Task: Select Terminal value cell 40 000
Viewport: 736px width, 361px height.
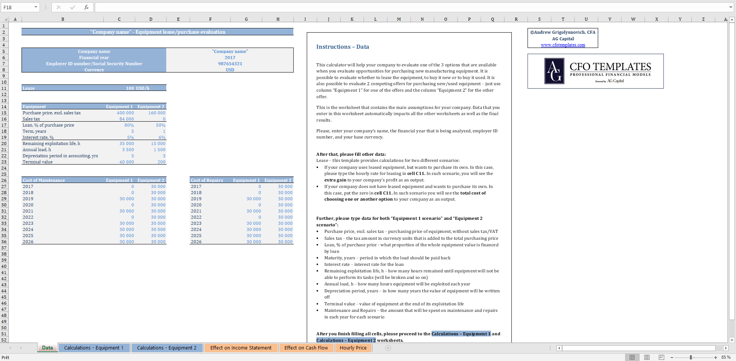Action: (119, 162)
